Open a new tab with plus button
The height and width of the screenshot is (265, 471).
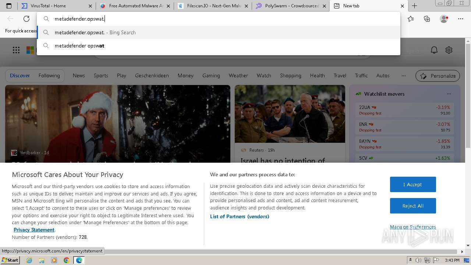[x=414, y=6]
